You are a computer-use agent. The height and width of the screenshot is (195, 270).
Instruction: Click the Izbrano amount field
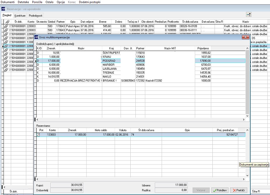click(x=171, y=185)
